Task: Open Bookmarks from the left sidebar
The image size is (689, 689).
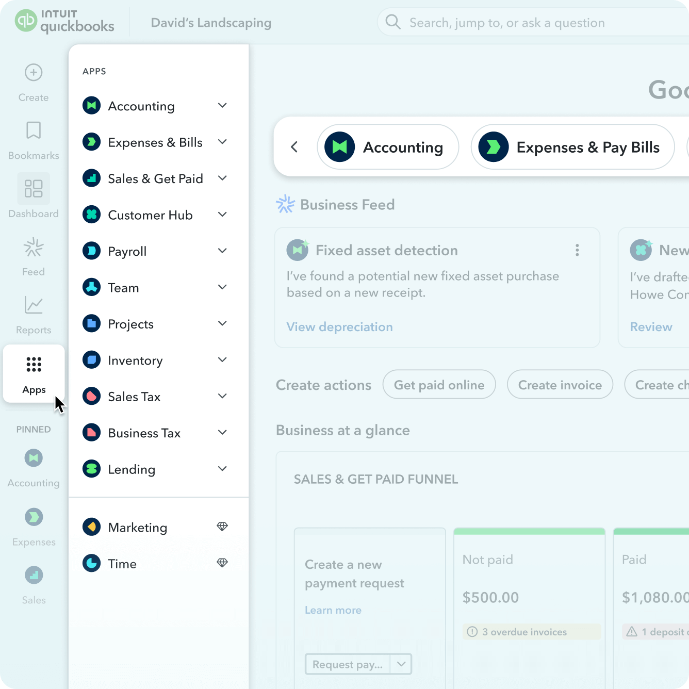Action: tap(34, 130)
